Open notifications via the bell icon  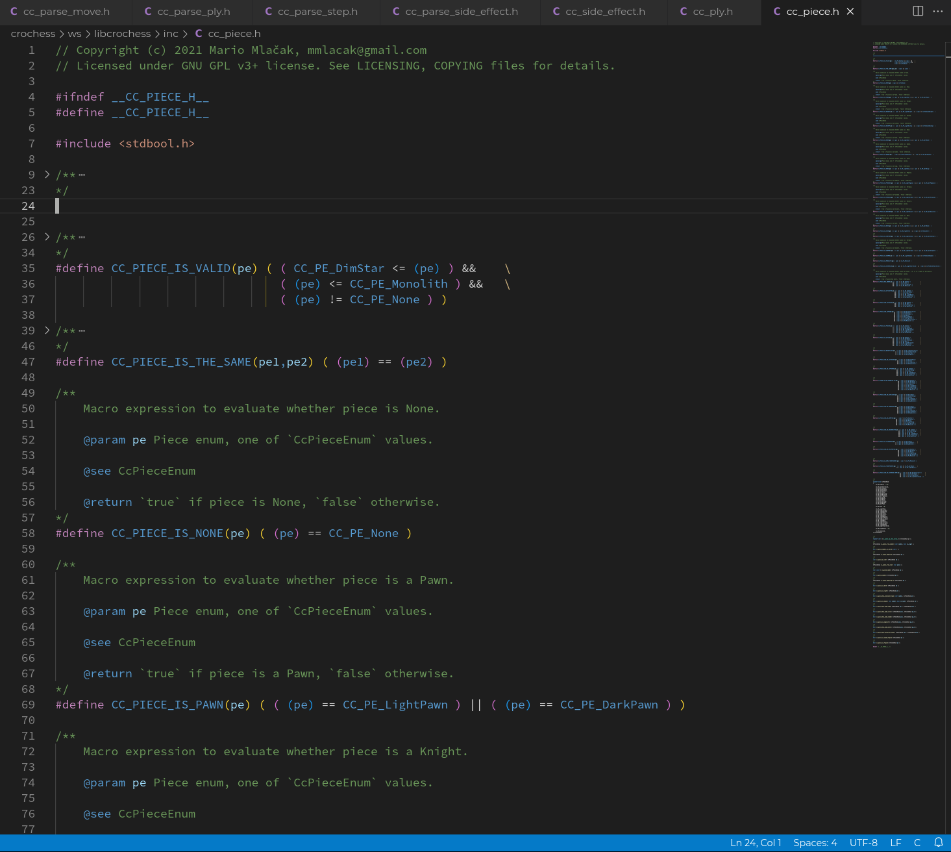[937, 842]
